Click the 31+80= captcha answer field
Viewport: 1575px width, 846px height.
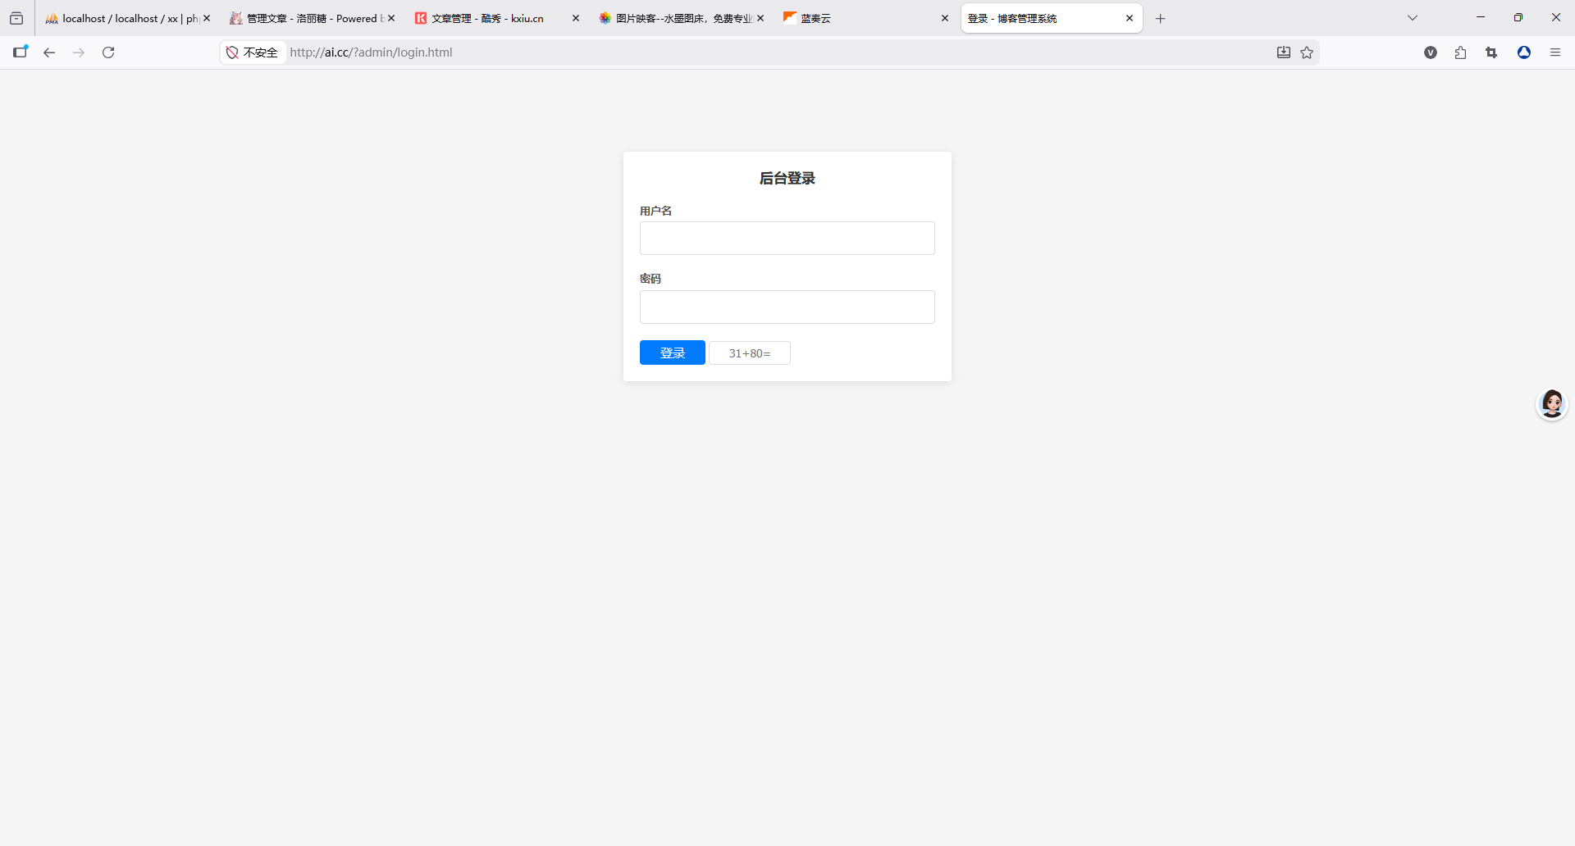(749, 353)
